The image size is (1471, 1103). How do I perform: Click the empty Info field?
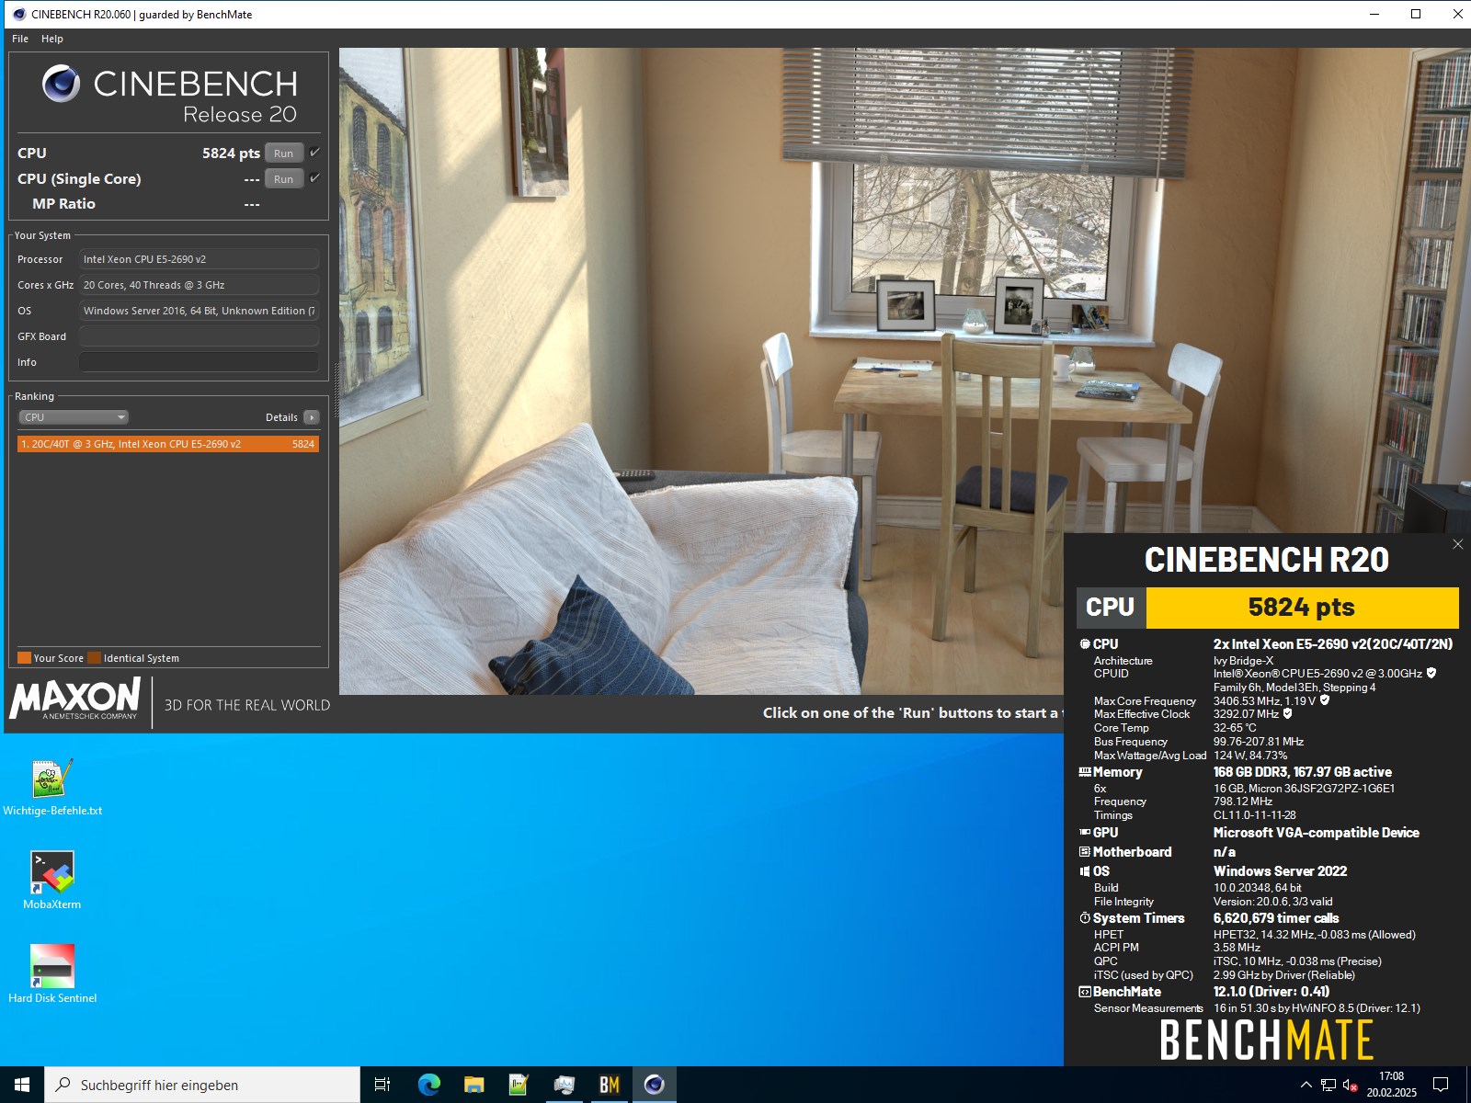coord(199,362)
